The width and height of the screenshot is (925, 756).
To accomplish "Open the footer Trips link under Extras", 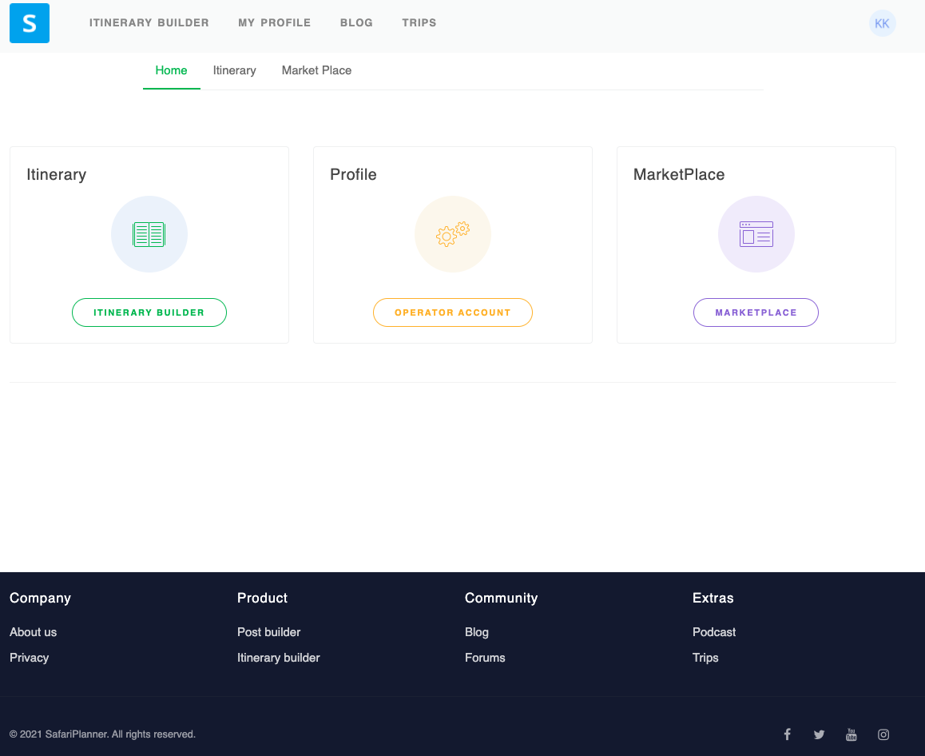I will pyautogui.click(x=705, y=658).
